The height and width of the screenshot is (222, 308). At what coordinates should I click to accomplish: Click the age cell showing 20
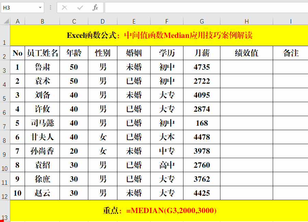74,151
